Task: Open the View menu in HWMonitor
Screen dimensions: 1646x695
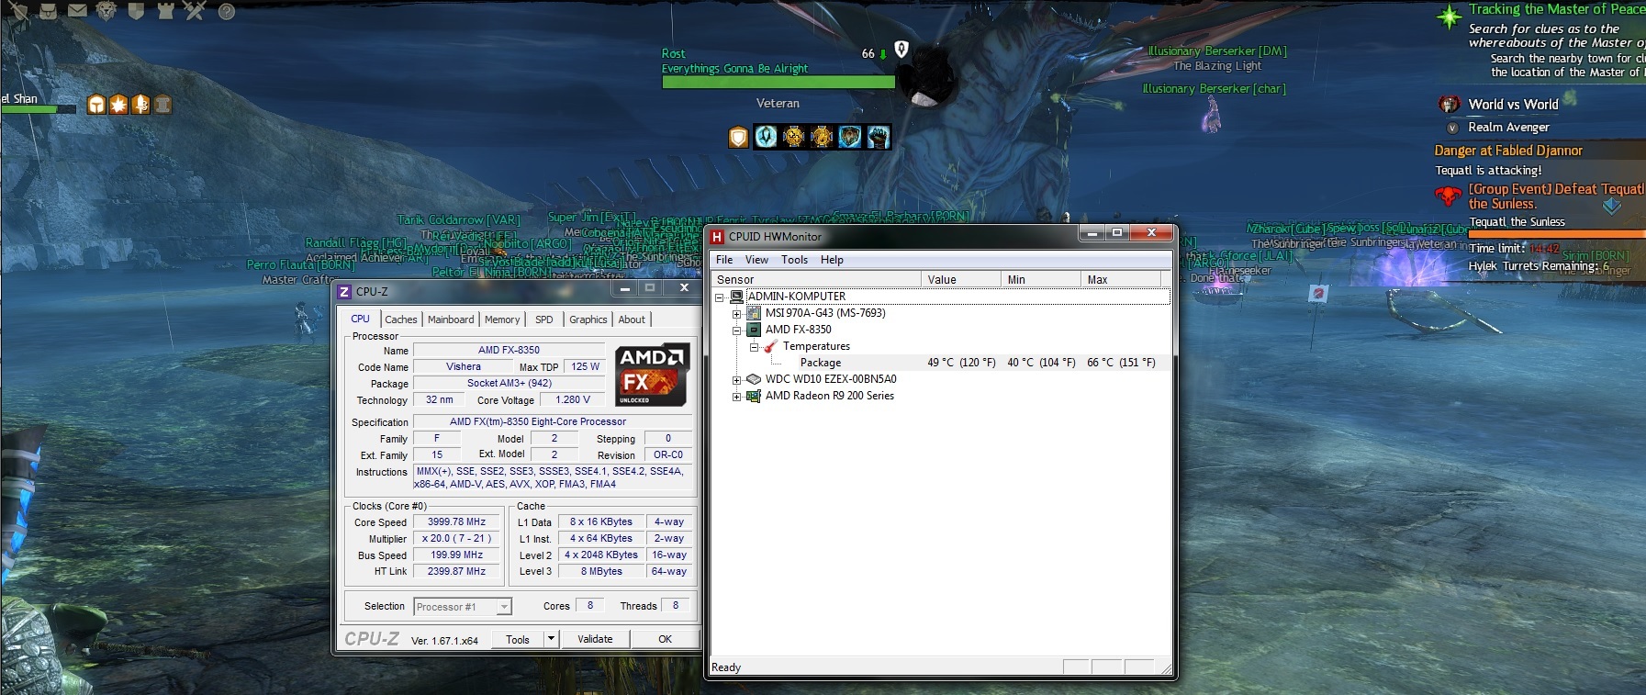Action: (x=756, y=260)
